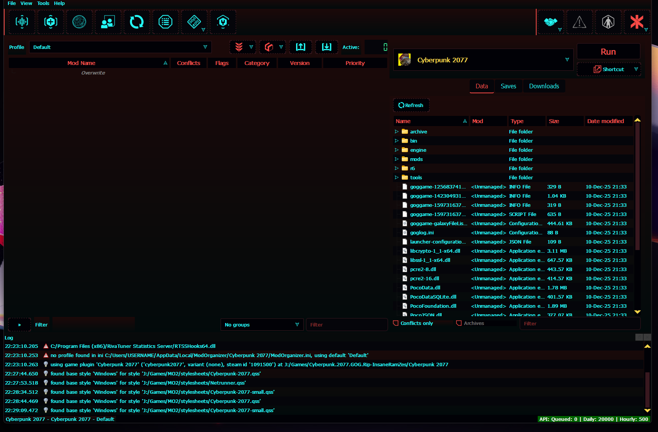
Task: Open the tools plugin toolbar icon
Action: click(x=194, y=22)
